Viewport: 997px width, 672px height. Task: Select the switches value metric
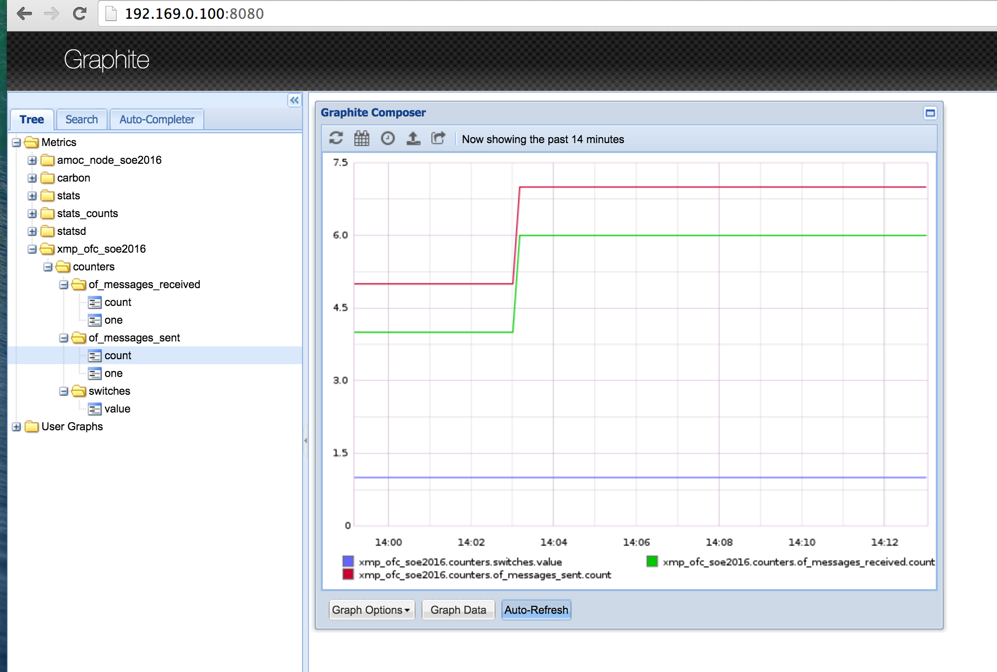coord(117,409)
